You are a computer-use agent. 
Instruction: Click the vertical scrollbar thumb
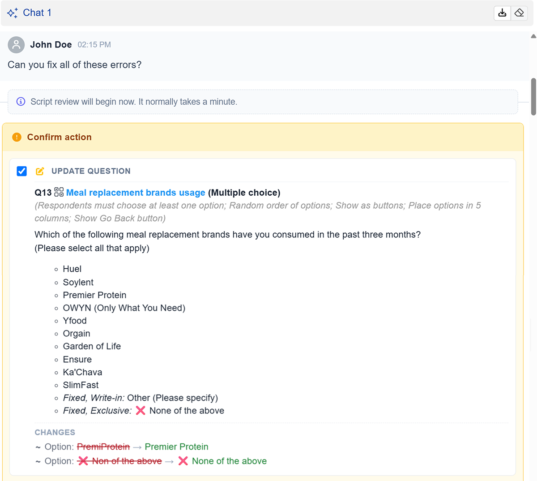click(x=533, y=96)
